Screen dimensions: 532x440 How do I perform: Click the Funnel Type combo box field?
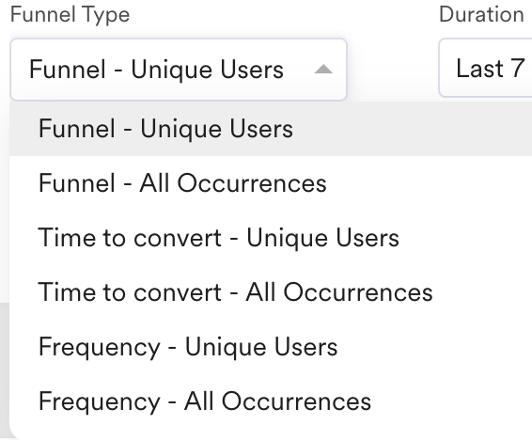179,70
